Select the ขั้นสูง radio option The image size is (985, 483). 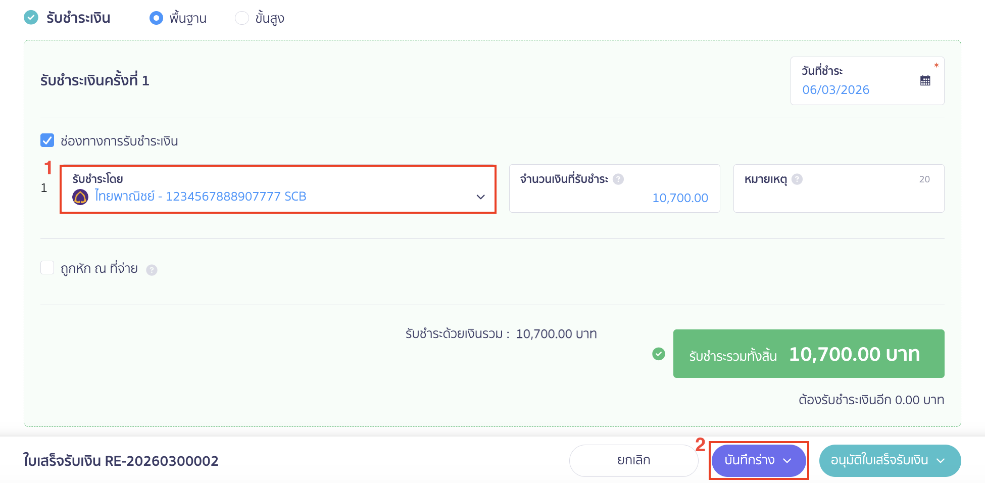tap(242, 18)
